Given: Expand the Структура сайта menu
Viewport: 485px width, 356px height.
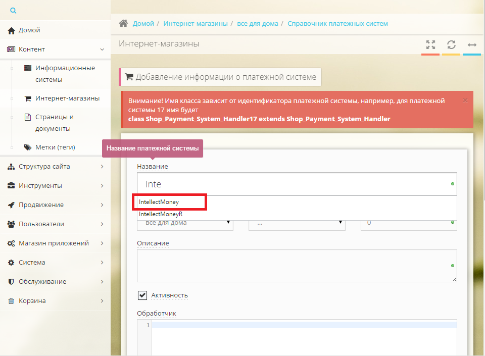Looking at the screenshot, I should click(x=44, y=167).
